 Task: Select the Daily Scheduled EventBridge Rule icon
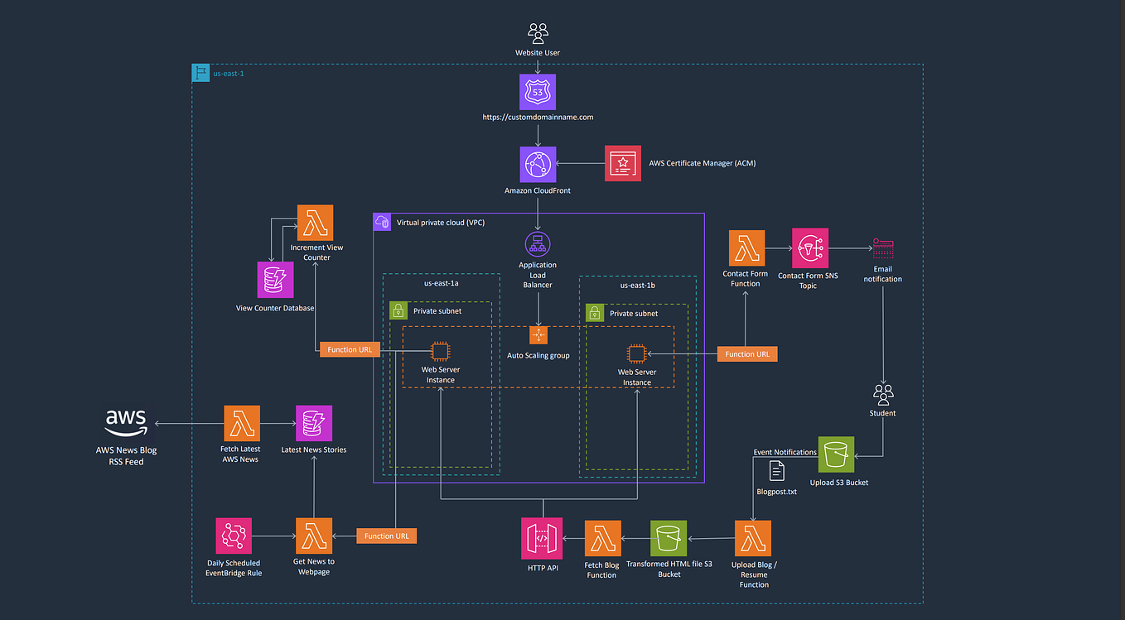point(234,536)
